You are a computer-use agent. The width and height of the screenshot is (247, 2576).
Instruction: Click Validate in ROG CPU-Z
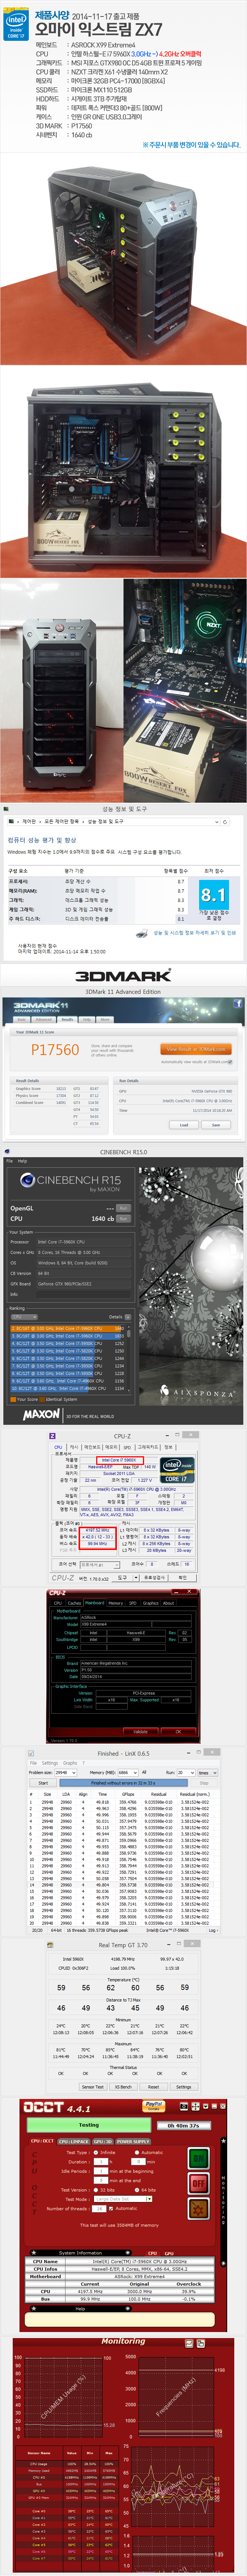[x=140, y=1731]
